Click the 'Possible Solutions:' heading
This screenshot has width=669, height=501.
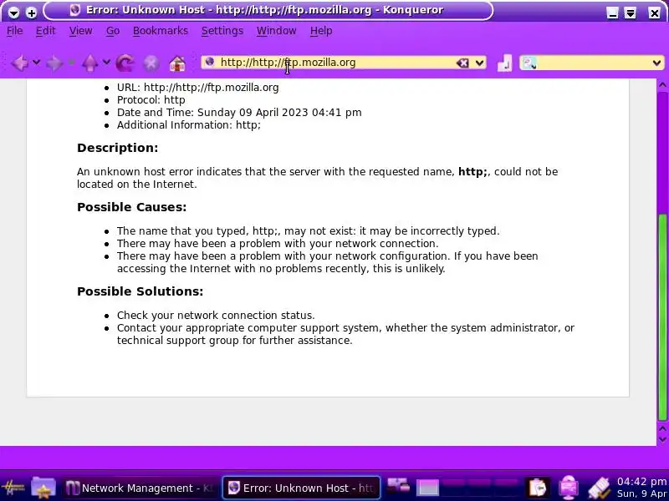click(x=140, y=291)
